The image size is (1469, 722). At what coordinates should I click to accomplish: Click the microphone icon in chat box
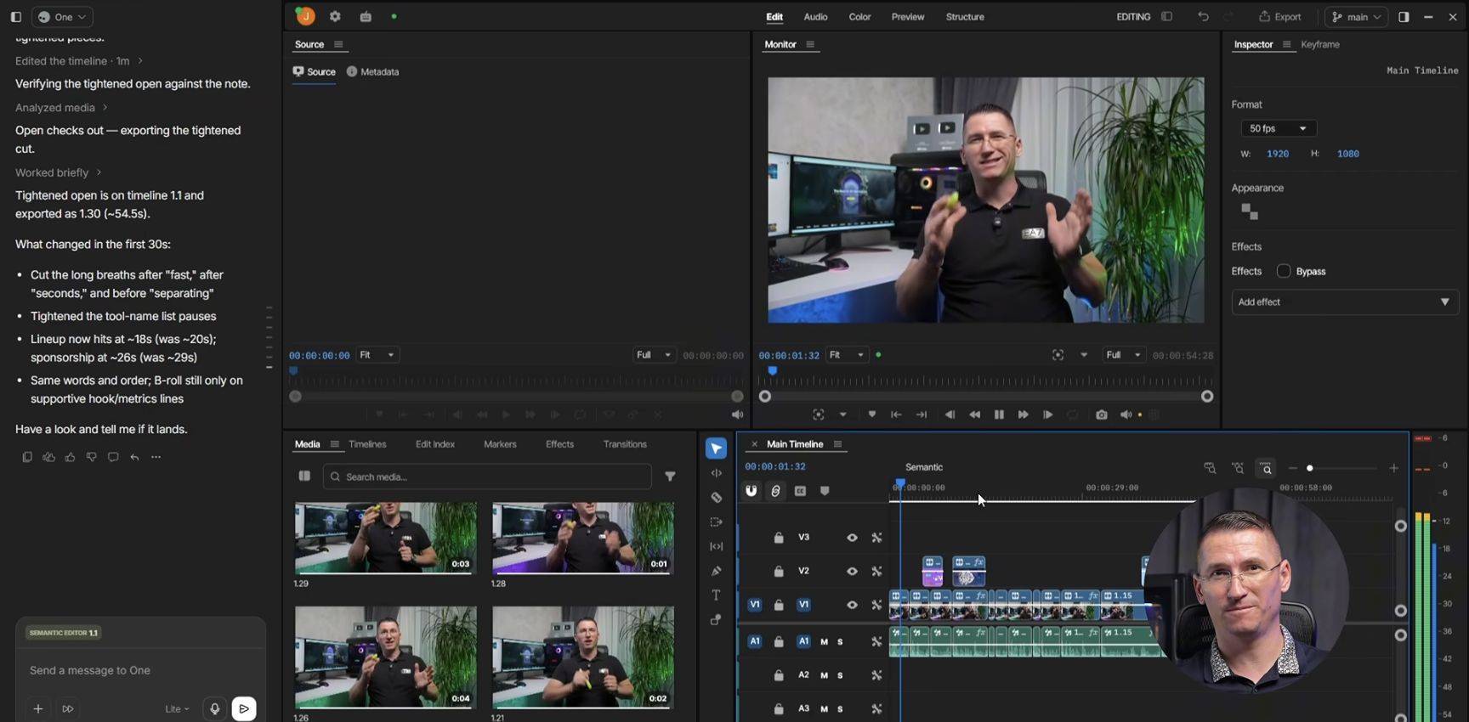point(215,708)
